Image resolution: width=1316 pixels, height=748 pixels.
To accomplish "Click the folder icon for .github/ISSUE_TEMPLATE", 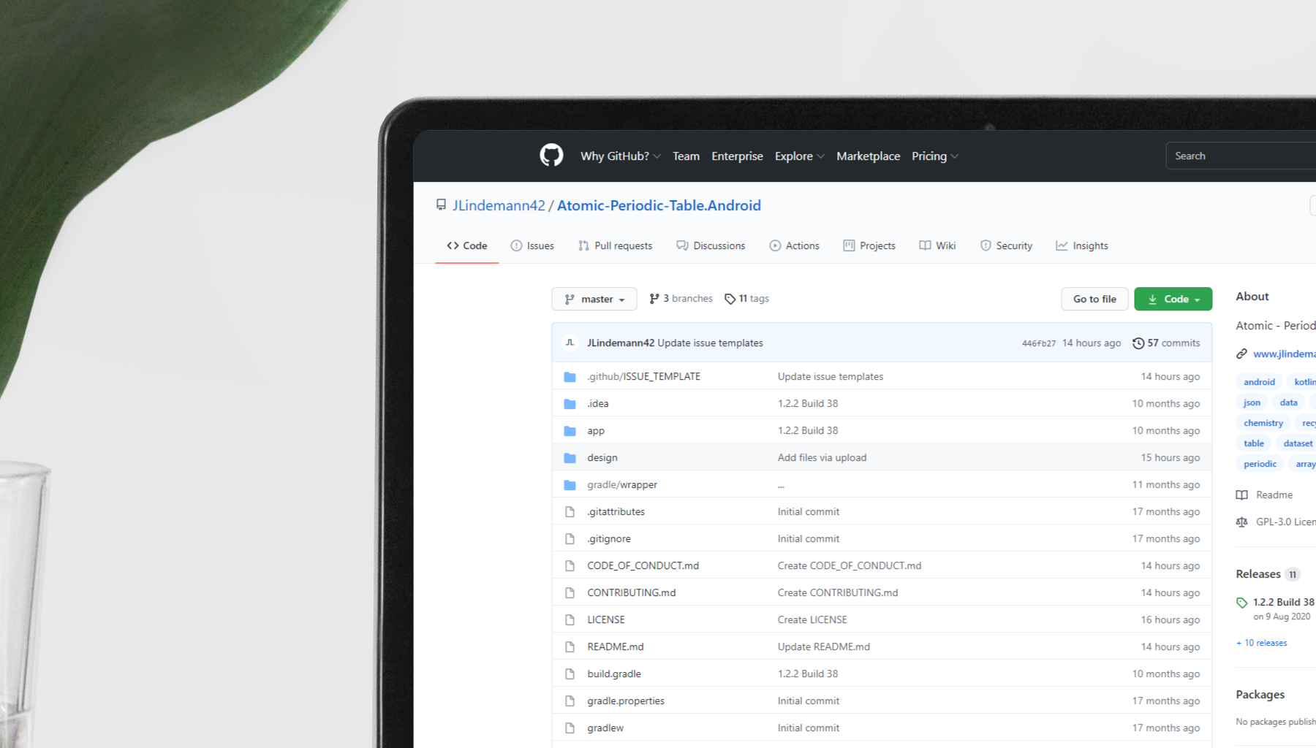I will click(570, 377).
